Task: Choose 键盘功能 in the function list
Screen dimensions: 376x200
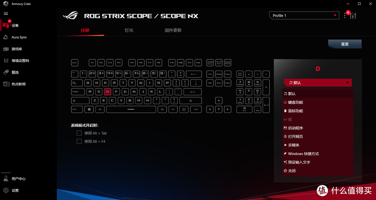Action: point(318,102)
